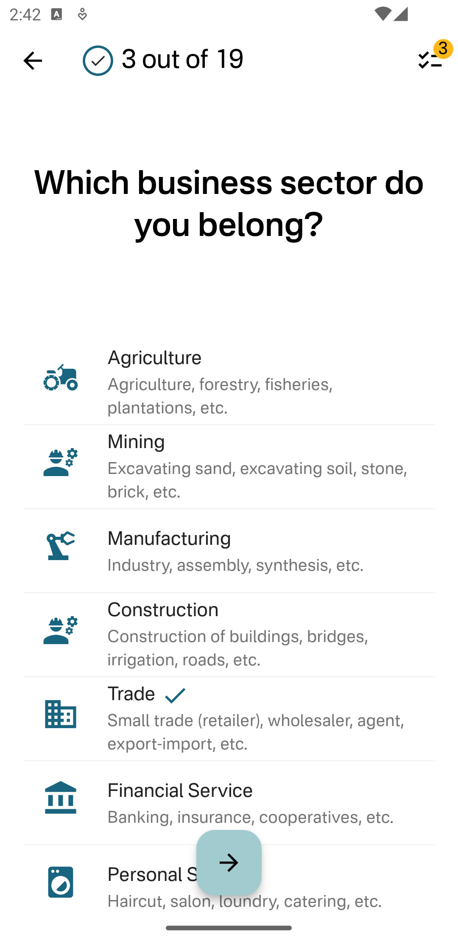Tap the '3 out of 19' progress label
This screenshot has width=458, height=942.
coord(182,59)
